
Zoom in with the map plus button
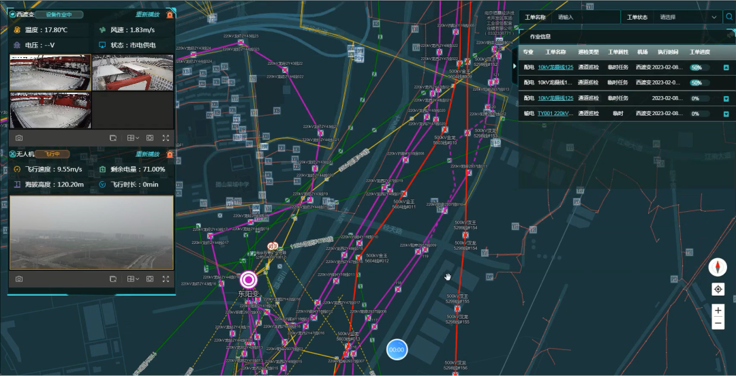[718, 311]
